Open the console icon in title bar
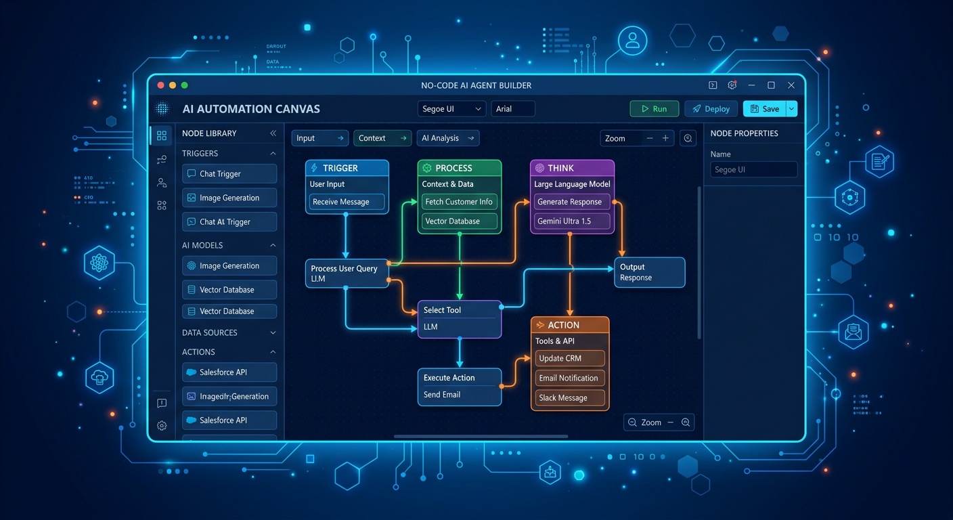This screenshot has height=520, width=953. (713, 85)
